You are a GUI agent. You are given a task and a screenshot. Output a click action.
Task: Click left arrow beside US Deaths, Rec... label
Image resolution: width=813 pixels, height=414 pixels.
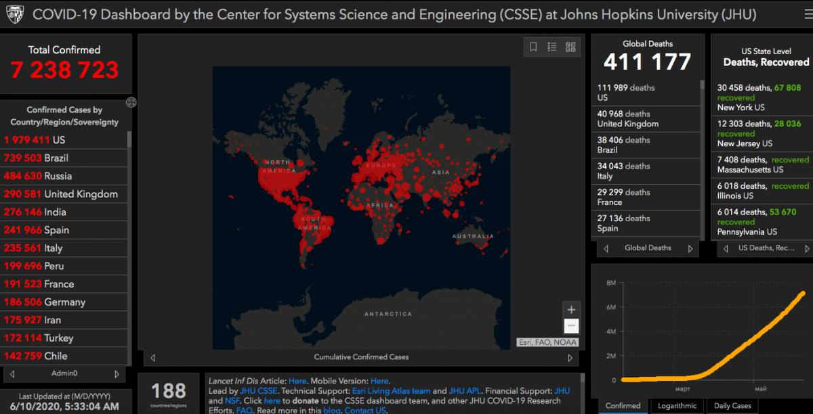[726, 248]
